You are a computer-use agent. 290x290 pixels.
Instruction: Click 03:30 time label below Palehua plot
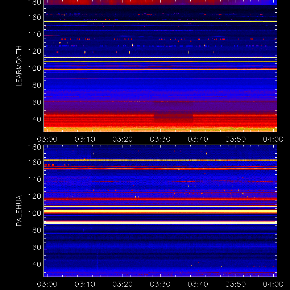tap(160, 284)
